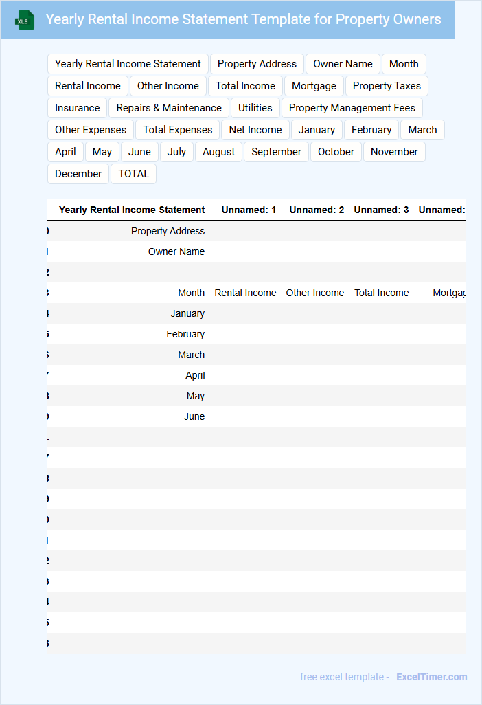Click the April table row cell
This screenshot has height=705, width=482.
point(196,375)
